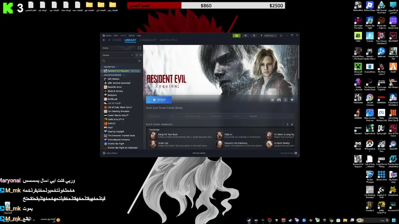Open game settings gear icon
Viewport: 399px width, 224px height.
pos(272,100)
